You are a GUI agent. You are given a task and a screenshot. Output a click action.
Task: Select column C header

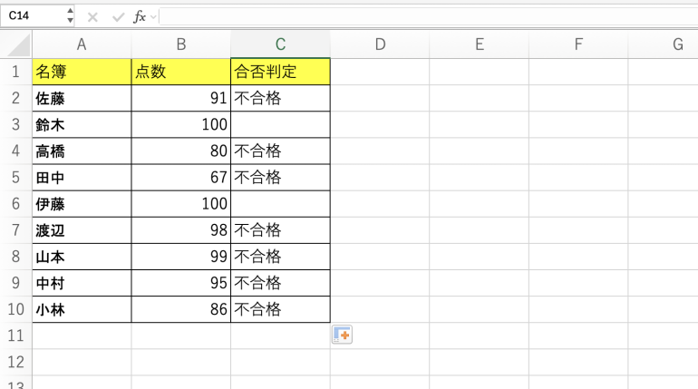pos(280,44)
